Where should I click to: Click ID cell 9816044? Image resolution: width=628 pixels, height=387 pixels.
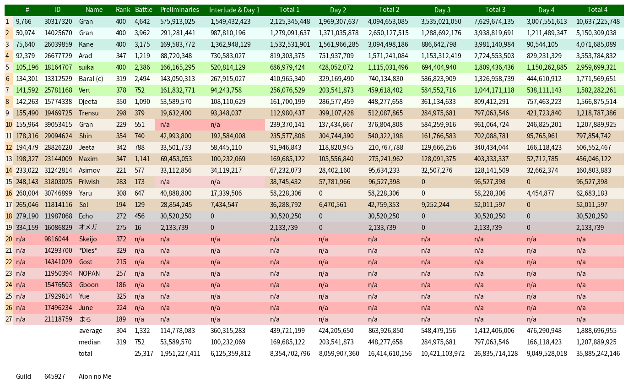pos(56,239)
